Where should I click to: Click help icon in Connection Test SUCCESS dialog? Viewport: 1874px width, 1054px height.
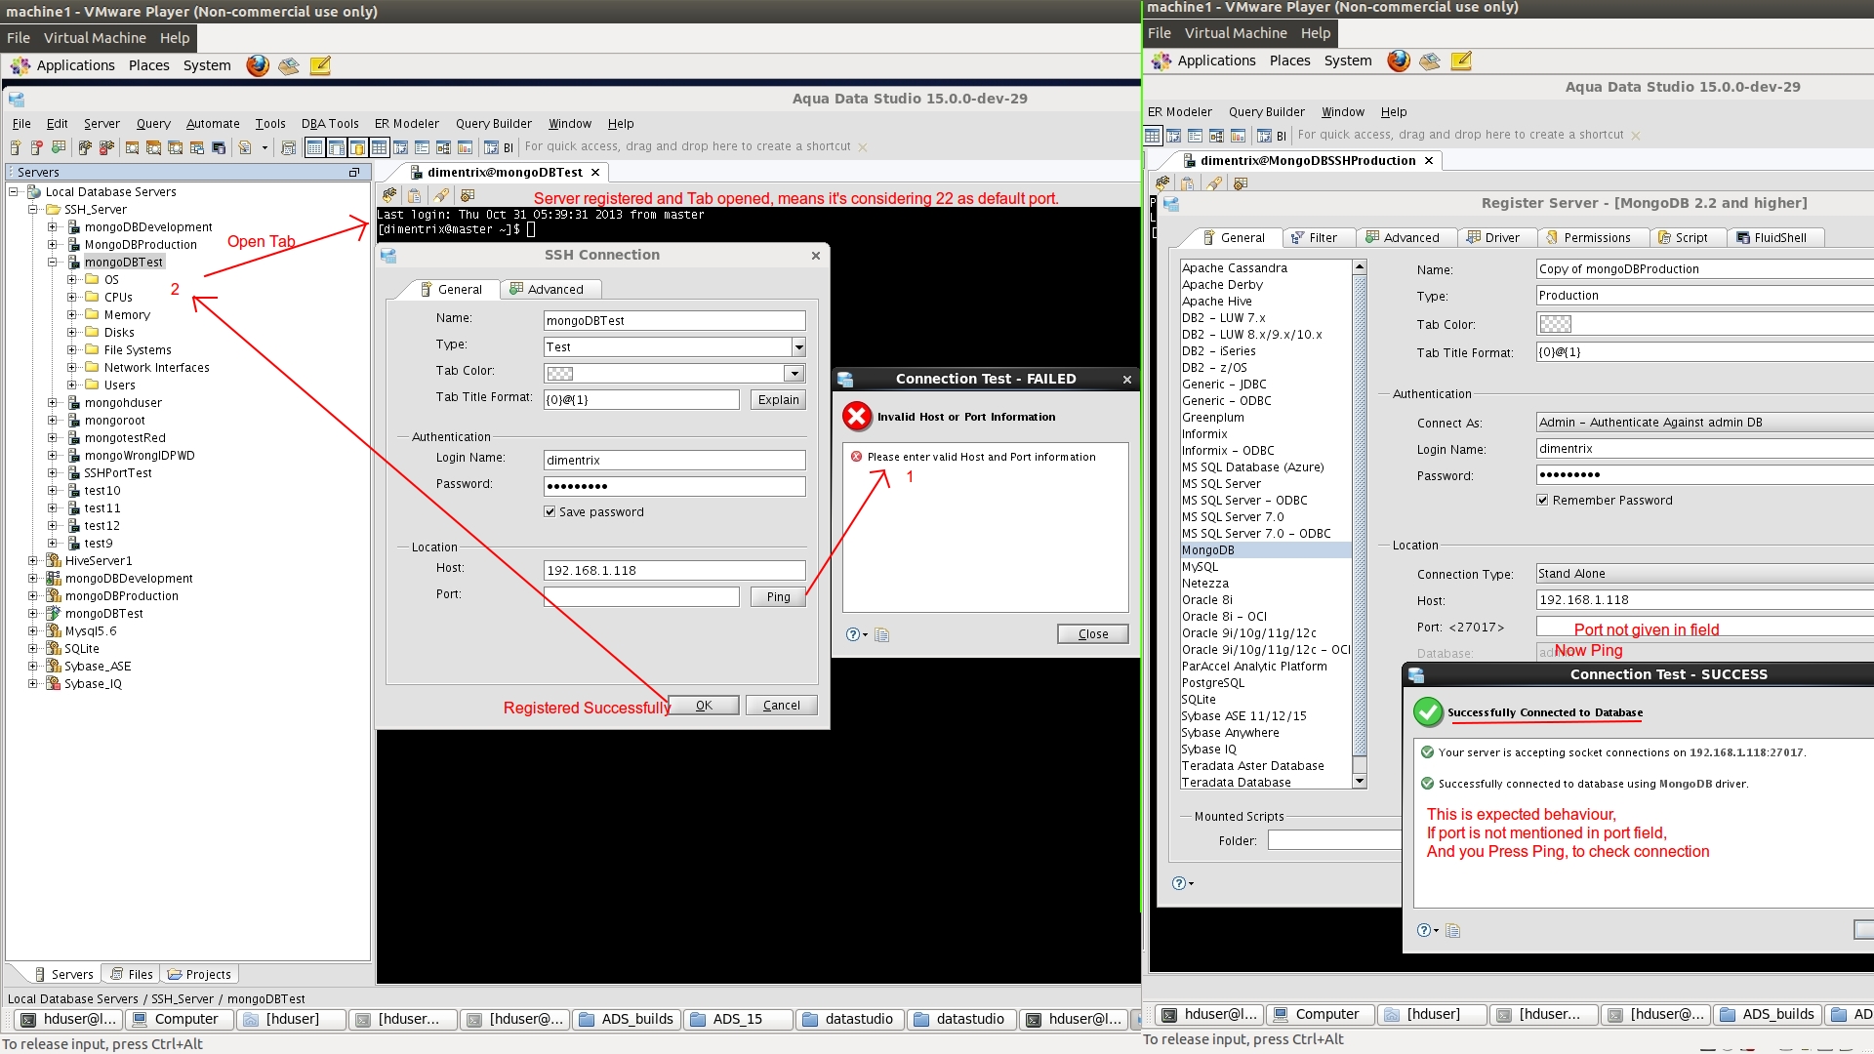tap(1424, 930)
